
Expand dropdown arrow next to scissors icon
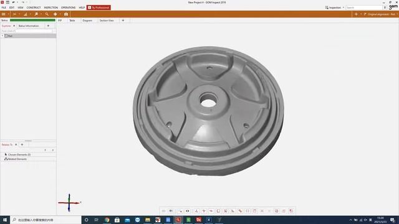19,14
